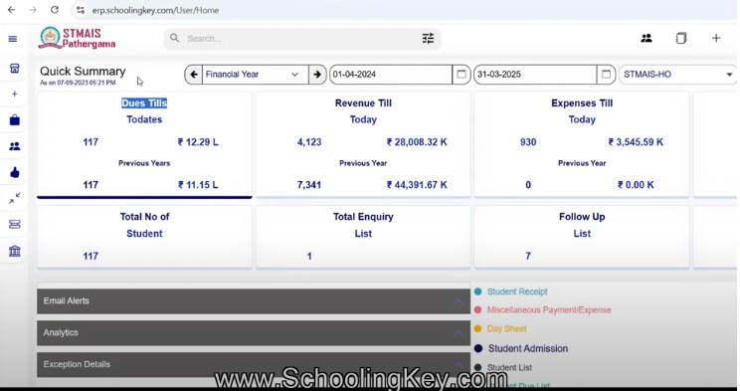Click the start date field 01-04-2024
Image resolution: width=740 pixels, height=391 pixels.
(391, 75)
